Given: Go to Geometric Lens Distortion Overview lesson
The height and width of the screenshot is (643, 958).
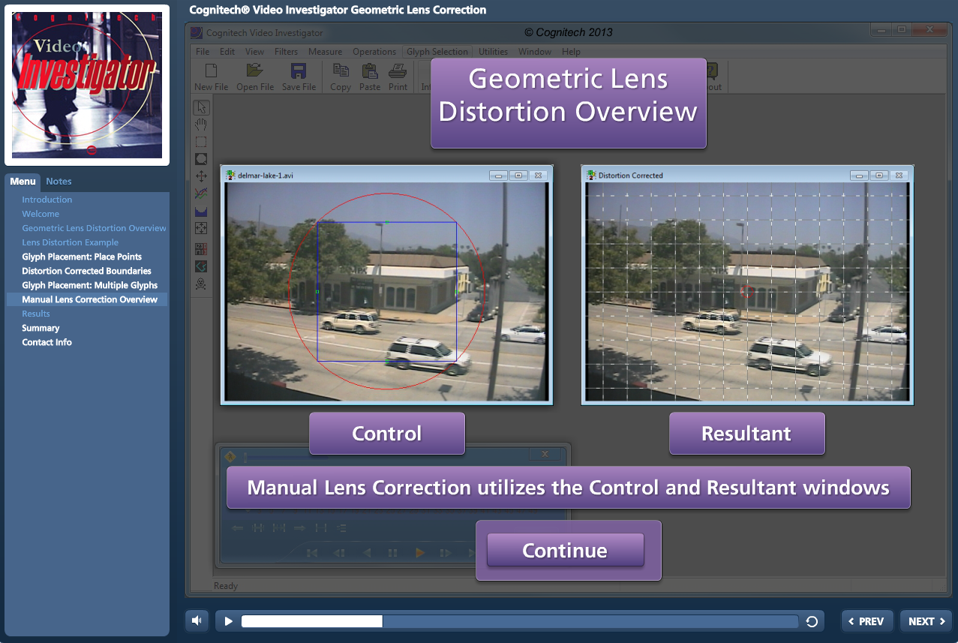Looking at the screenshot, I should click(x=94, y=228).
